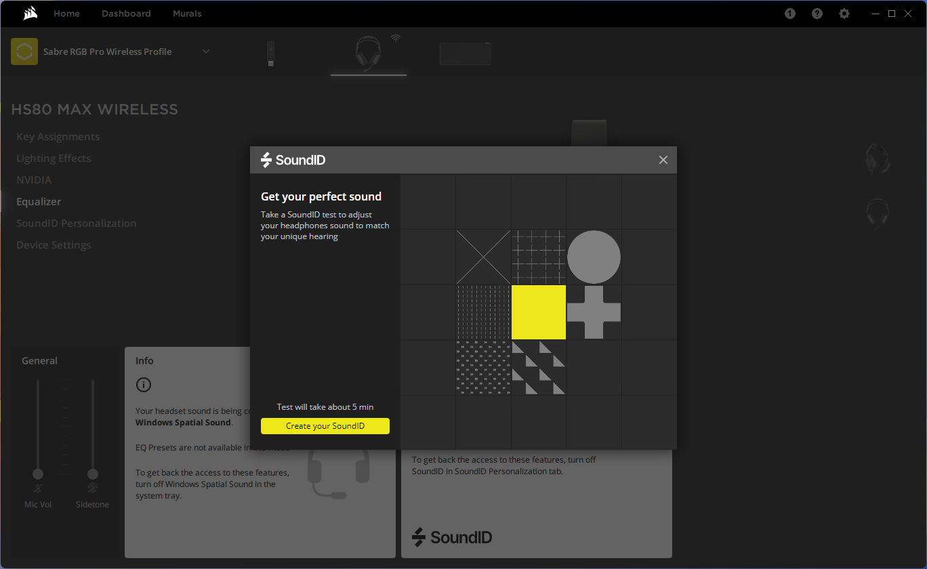Open SoundID Personalization section

point(77,224)
